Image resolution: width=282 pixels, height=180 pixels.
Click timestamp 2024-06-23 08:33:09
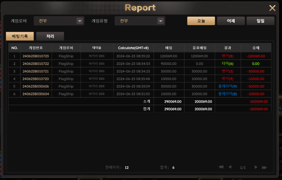pyautogui.click(x=133, y=86)
